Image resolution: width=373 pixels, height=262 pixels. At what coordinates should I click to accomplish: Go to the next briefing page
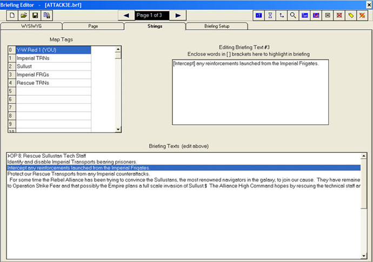coord(178,16)
